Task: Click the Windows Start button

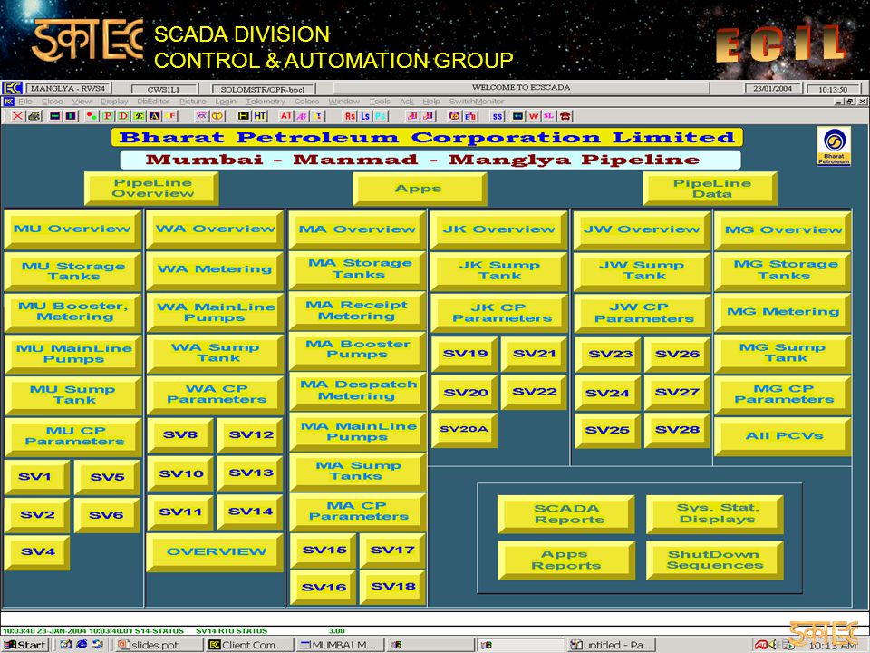Action: coord(24,645)
